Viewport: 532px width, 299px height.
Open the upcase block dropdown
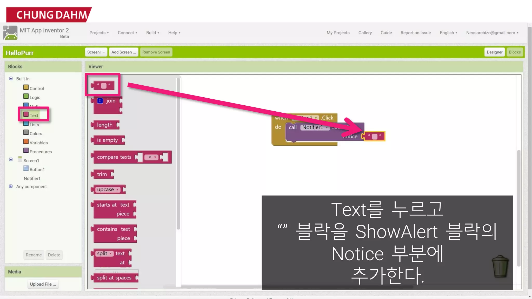click(x=108, y=189)
